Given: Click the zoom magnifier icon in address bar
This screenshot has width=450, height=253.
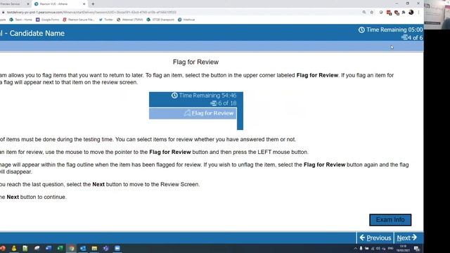Looking at the screenshot, I should click(x=364, y=13).
